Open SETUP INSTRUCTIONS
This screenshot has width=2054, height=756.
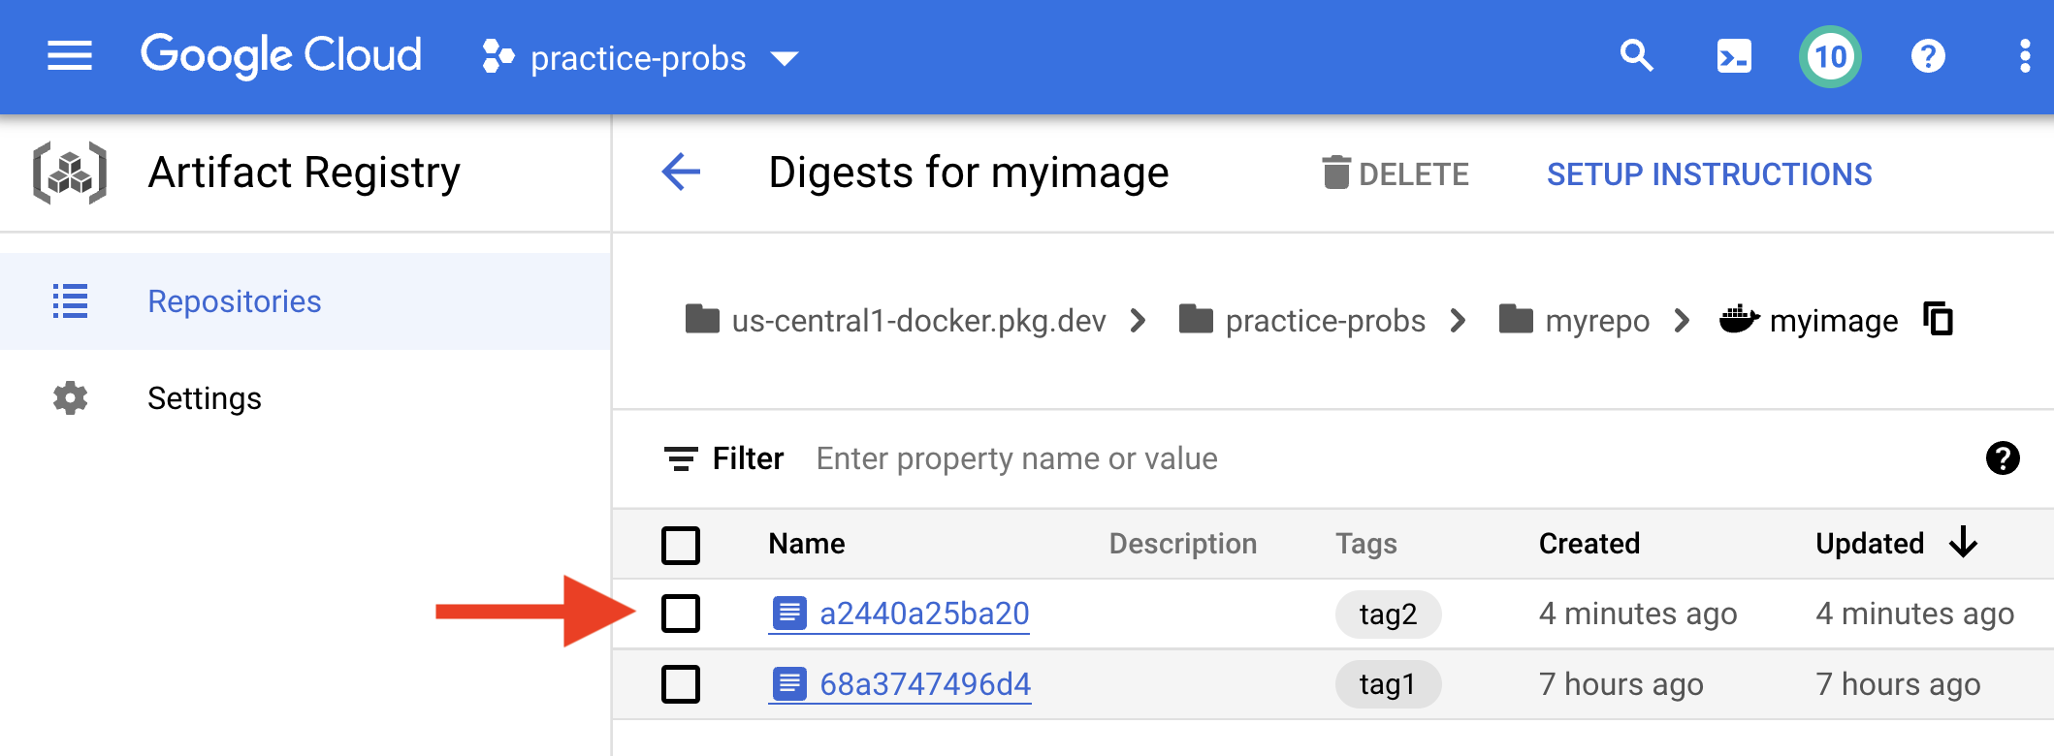point(1709,174)
